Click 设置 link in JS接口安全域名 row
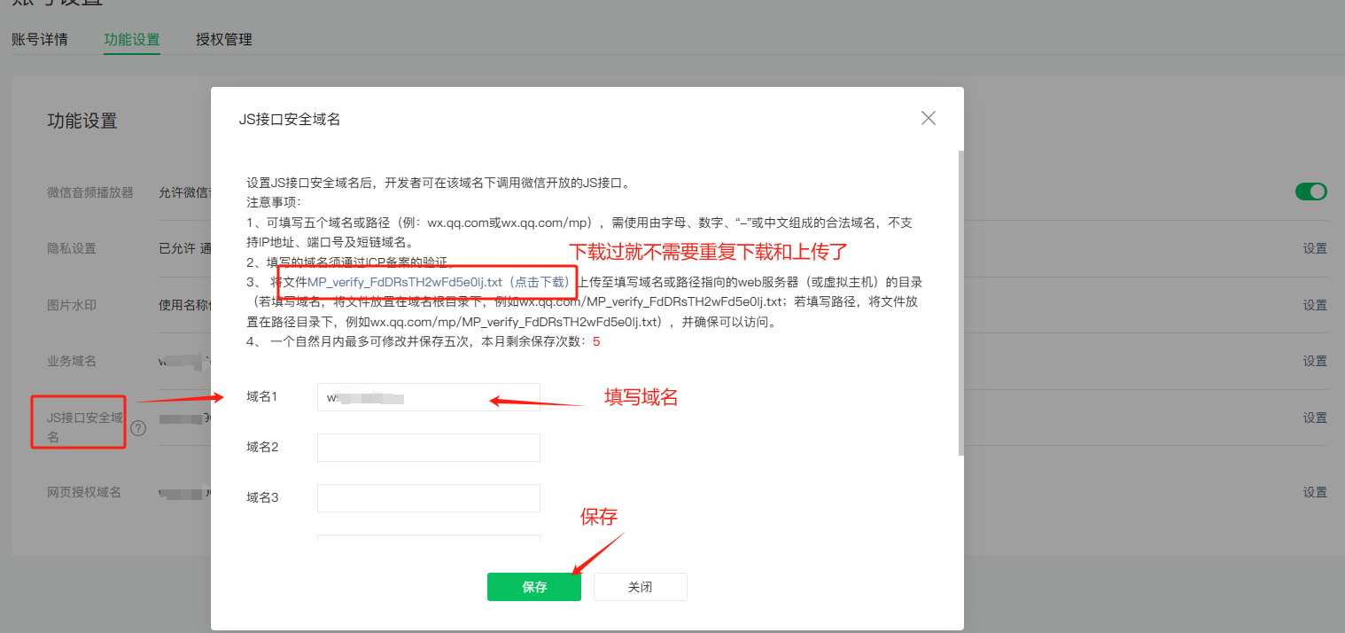This screenshot has height=633, width=1345. [1314, 418]
